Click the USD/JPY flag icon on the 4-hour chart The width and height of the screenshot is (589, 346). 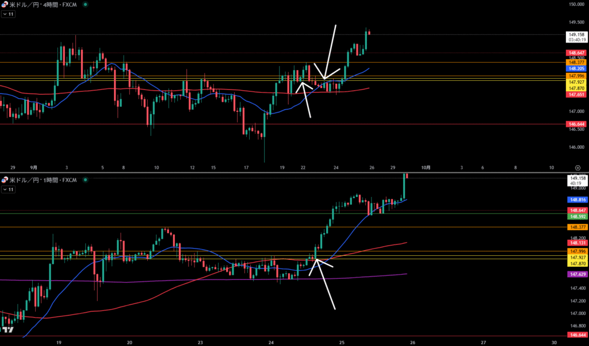click(5, 5)
